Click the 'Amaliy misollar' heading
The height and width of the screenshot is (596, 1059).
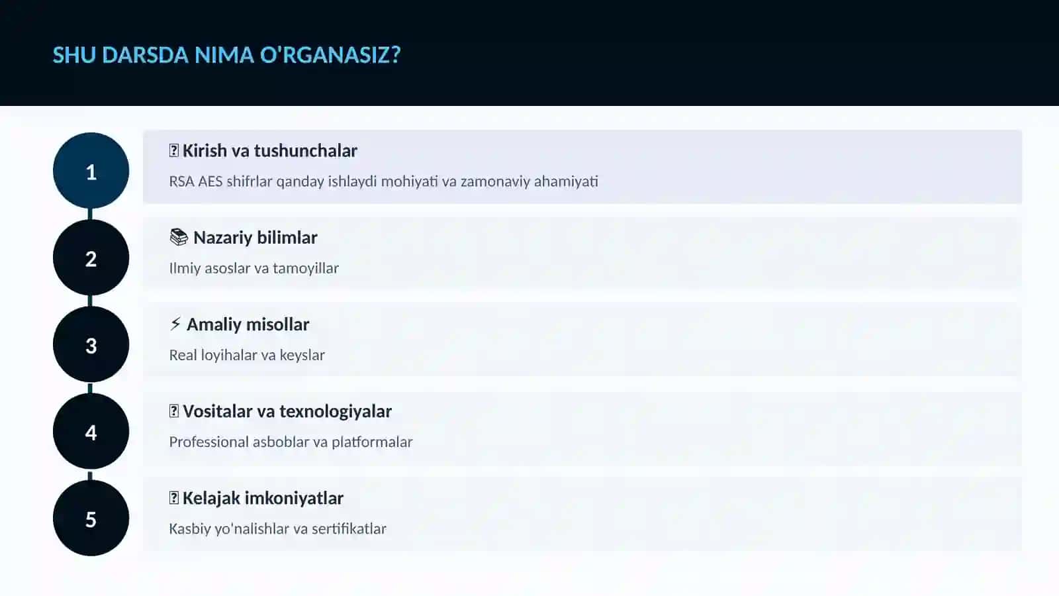248,324
